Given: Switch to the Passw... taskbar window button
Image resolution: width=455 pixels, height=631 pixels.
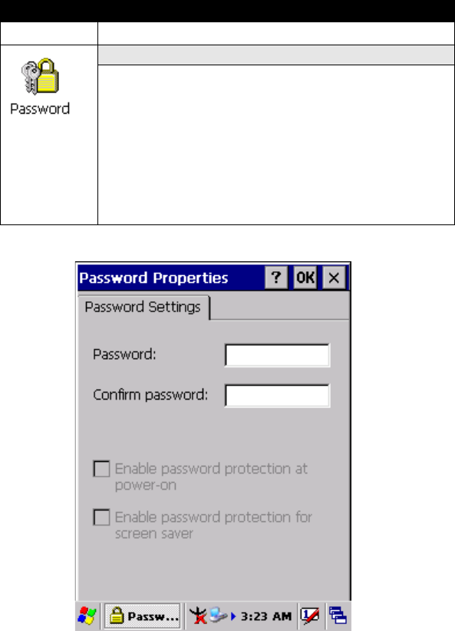Looking at the screenshot, I should tap(143, 616).
